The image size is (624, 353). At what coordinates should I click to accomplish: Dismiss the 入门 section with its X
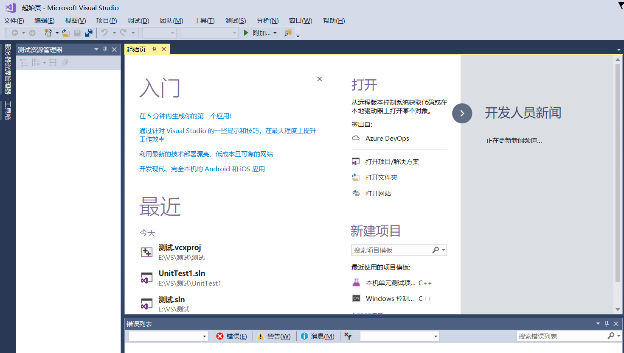coord(320,79)
